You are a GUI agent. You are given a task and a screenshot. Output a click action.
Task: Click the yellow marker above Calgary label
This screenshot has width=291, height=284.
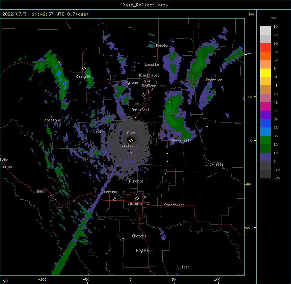(x=137, y=199)
